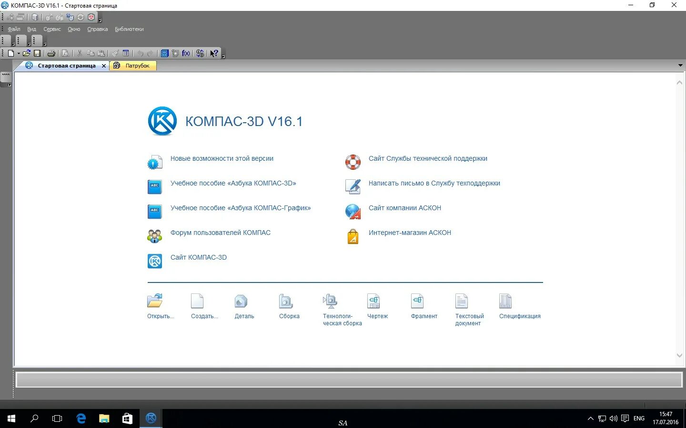Click the lifebuoy support site icon
Viewport: 686px width, 428px height.
click(x=353, y=162)
